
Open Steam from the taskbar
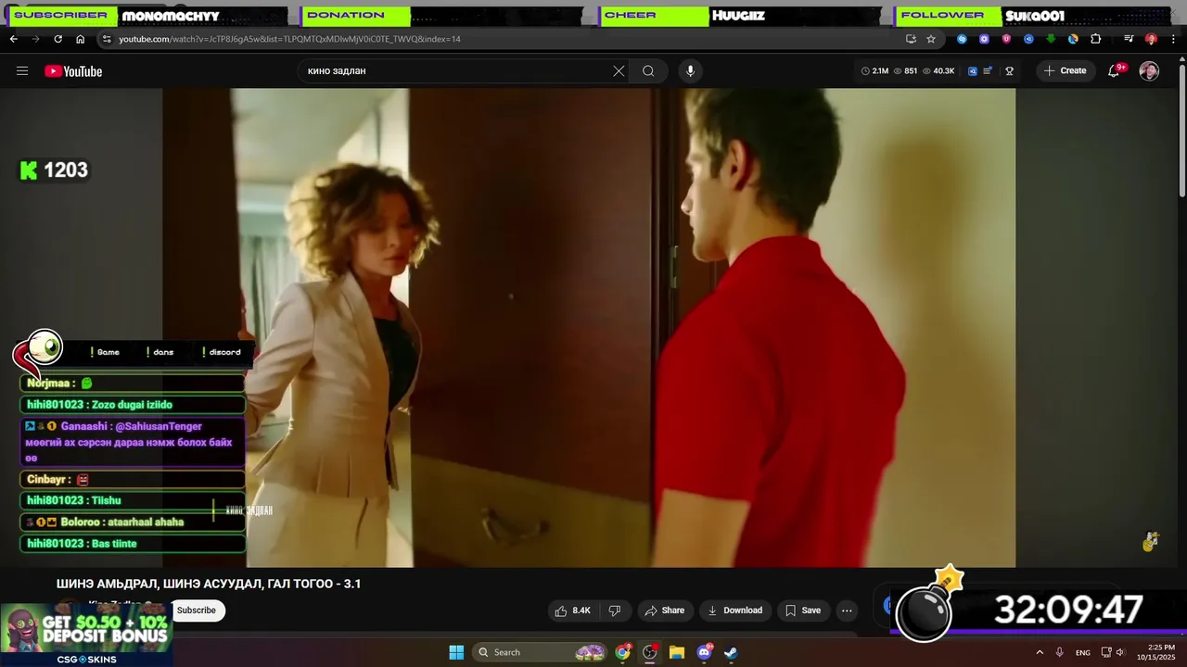[x=731, y=652]
